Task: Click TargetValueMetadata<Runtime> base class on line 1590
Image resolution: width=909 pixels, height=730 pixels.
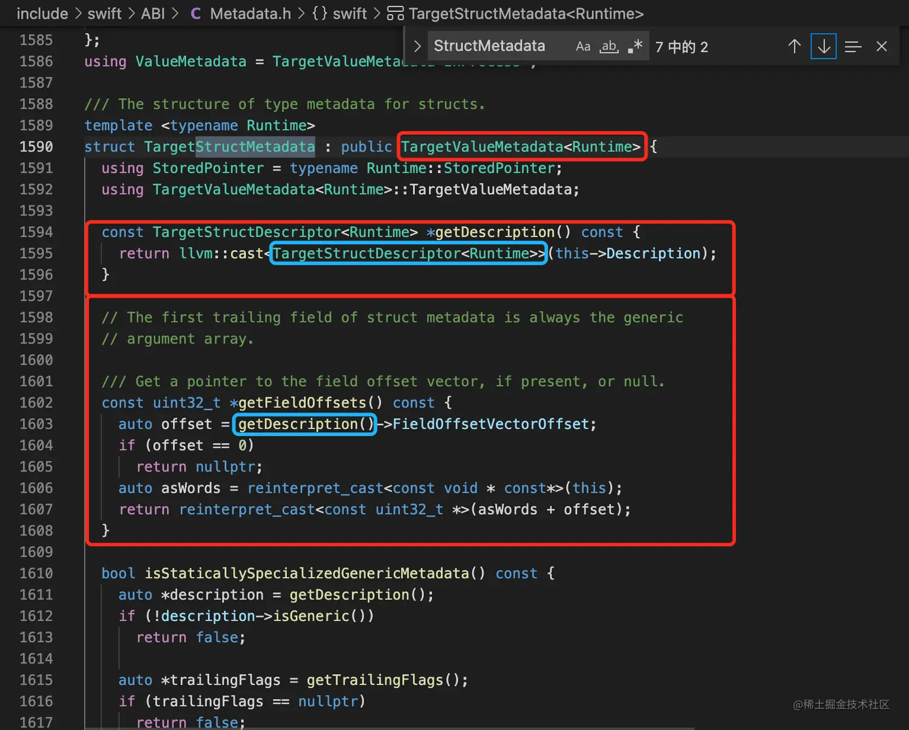Action: click(521, 147)
